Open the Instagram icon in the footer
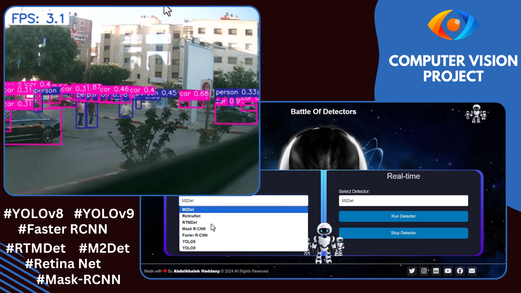 (424, 271)
